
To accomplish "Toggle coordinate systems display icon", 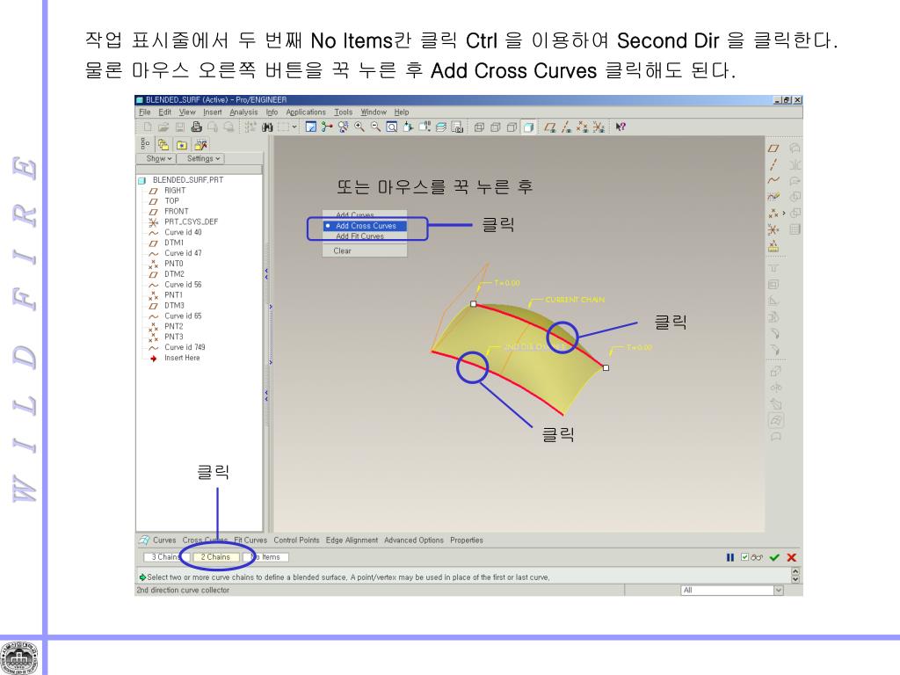I will coord(599,127).
